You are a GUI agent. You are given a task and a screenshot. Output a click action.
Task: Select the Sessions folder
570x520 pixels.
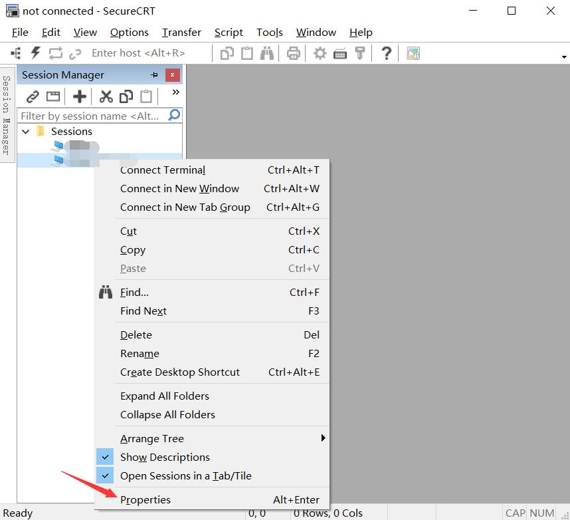pyautogui.click(x=71, y=132)
